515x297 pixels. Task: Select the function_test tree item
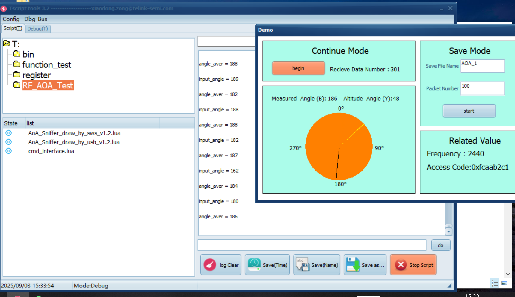pyautogui.click(x=47, y=65)
